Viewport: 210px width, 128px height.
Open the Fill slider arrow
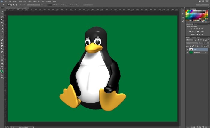pos(208,46)
